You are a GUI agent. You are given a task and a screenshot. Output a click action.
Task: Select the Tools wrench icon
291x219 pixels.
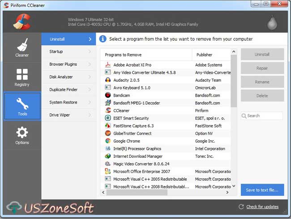[22, 103]
